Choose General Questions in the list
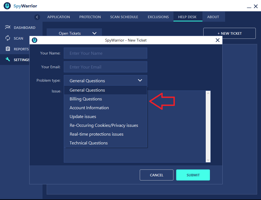This screenshot has width=261, height=200. [106, 90]
